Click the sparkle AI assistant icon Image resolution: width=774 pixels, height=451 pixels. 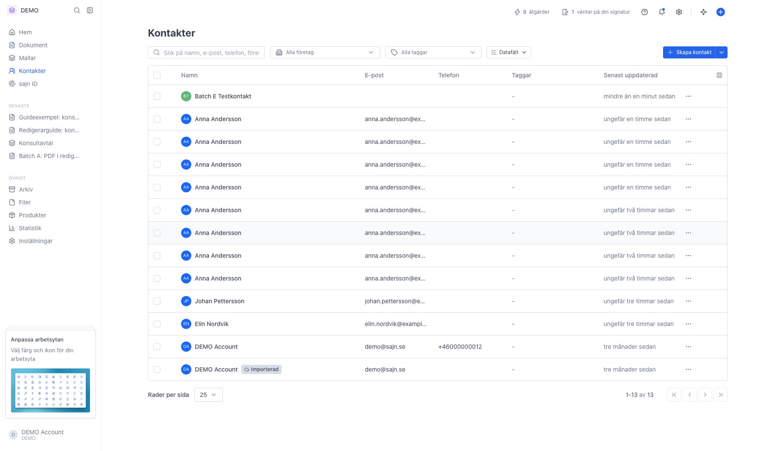[703, 12]
